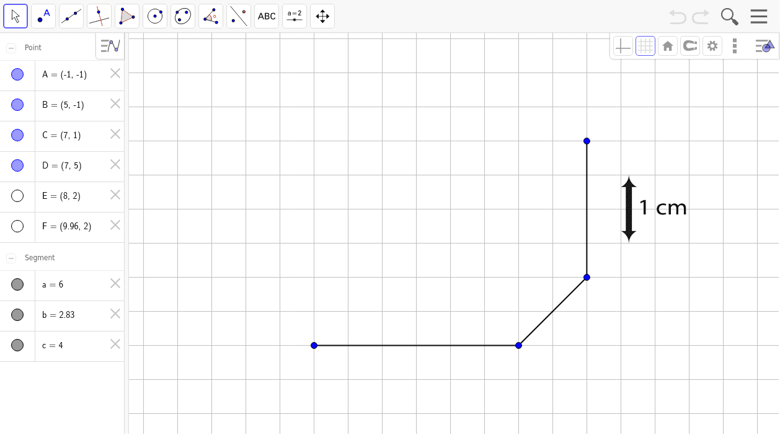Viewport: 780px width, 435px height.
Task: Open the search magnifier
Action: coord(730,17)
